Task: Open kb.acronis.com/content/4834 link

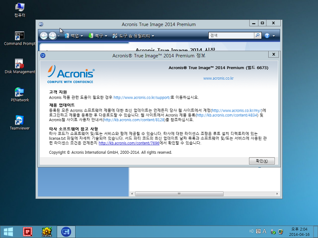Action: pyautogui.click(x=227, y=115)
